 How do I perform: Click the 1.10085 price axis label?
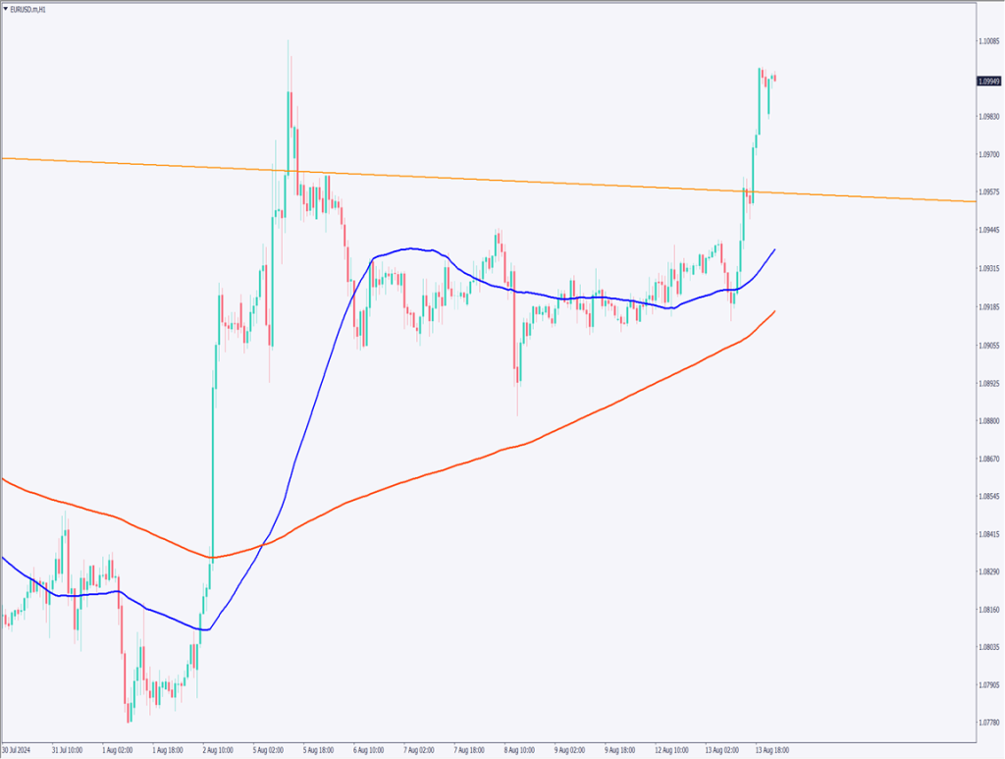tap(989, 40)
